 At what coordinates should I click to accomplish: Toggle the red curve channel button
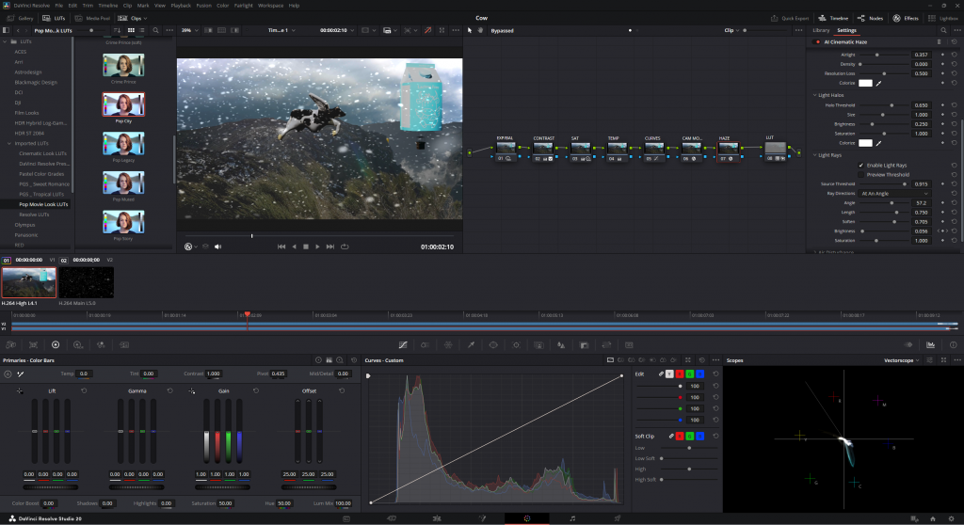pyautogui.click(x=680, y=374)
